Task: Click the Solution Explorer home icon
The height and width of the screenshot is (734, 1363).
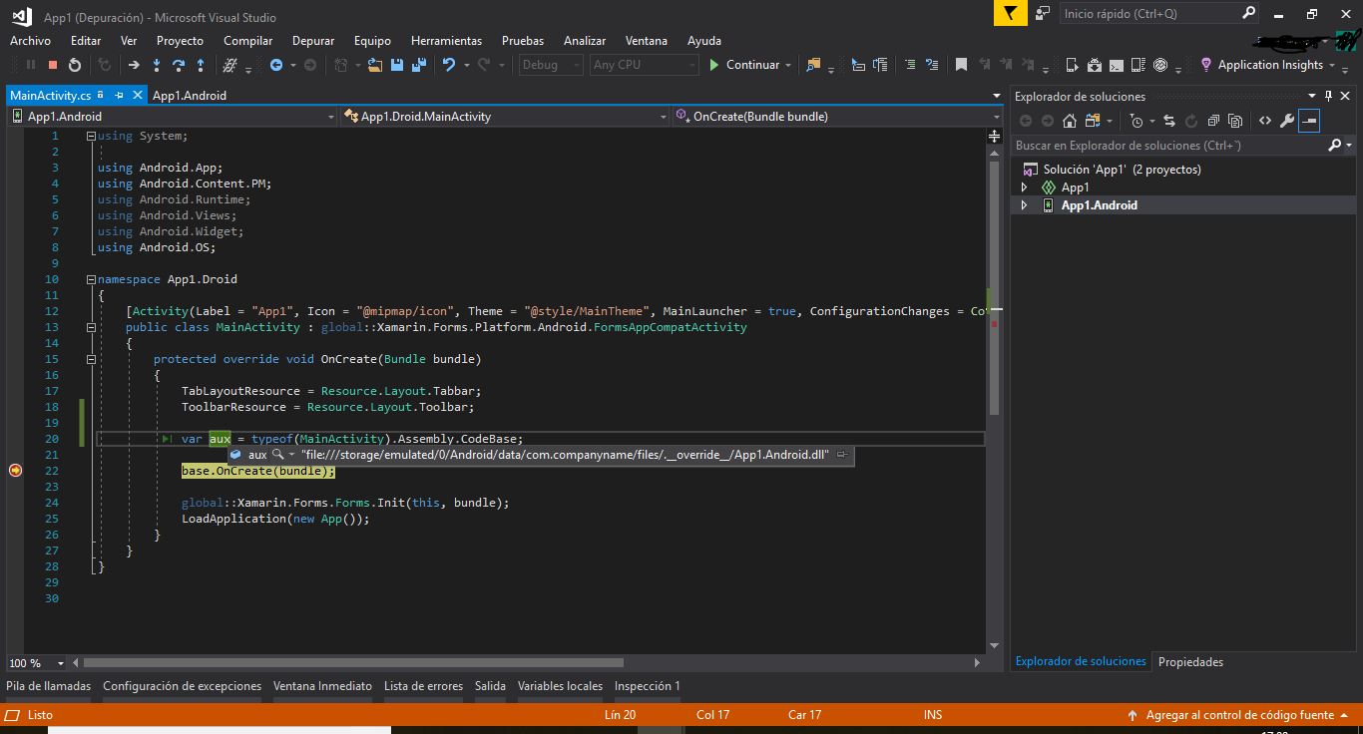Action: [1069, 121]
